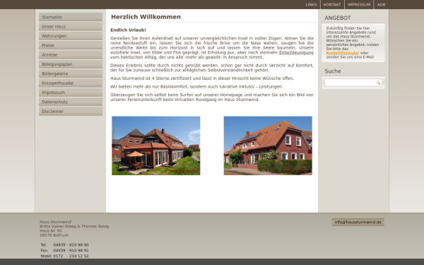
Task: Open the street-side house photo
Action: tap(268, 146)
